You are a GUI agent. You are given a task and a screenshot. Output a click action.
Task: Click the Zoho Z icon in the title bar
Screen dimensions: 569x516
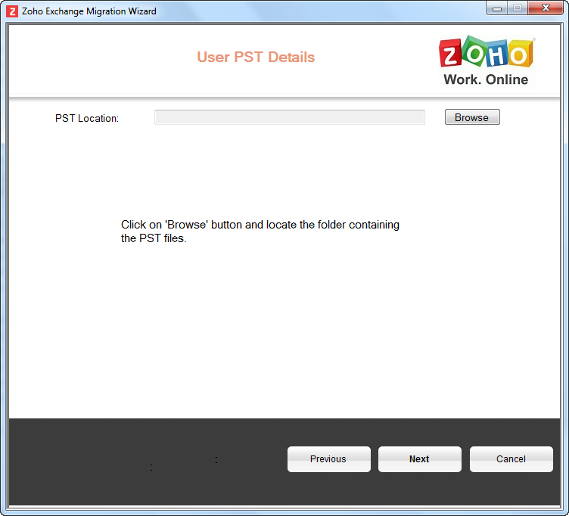pos(12,11)
